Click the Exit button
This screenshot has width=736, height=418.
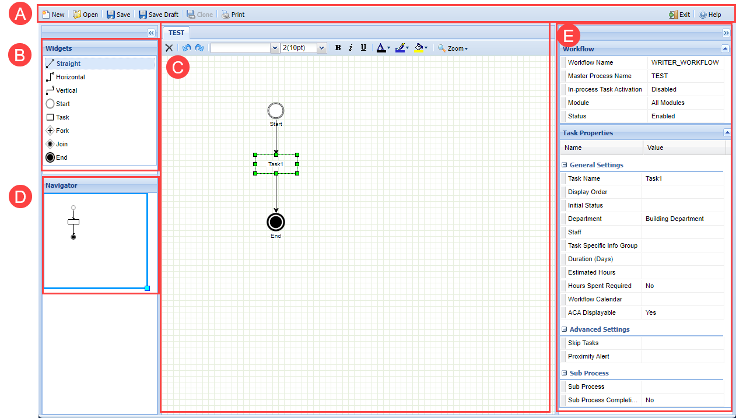coord(679,15)
